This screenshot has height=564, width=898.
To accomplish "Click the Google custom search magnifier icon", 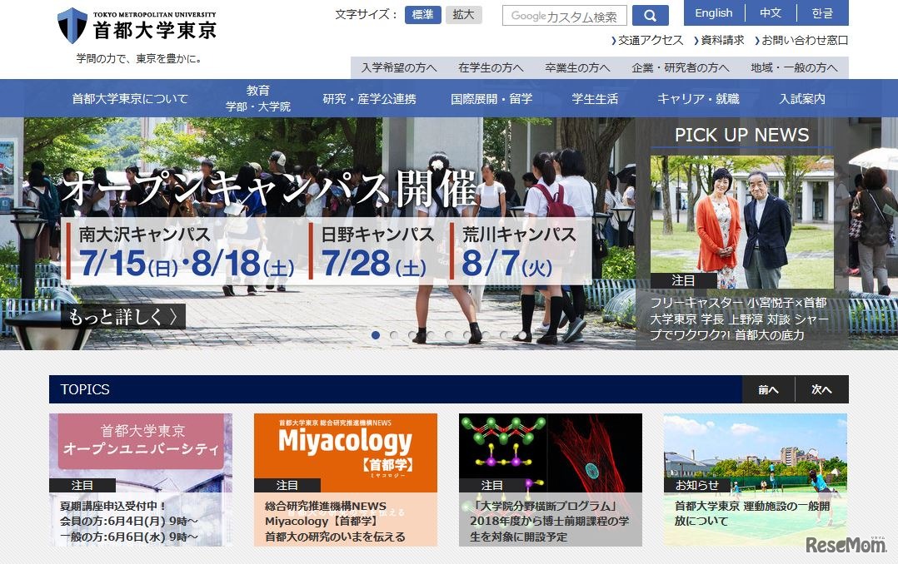I will [650, 14].
